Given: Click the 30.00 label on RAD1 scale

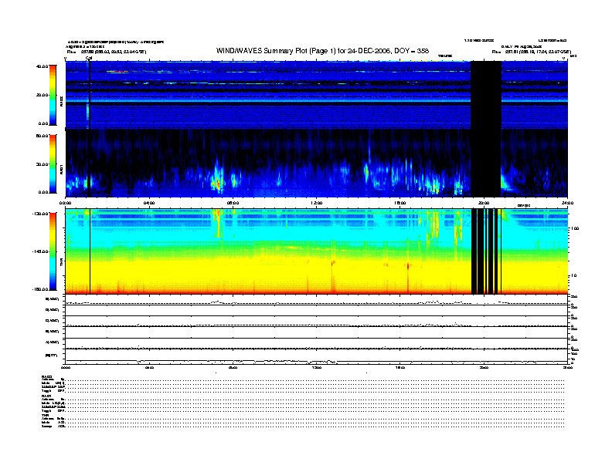Looking at the screenshot, I should coord(42,164).
